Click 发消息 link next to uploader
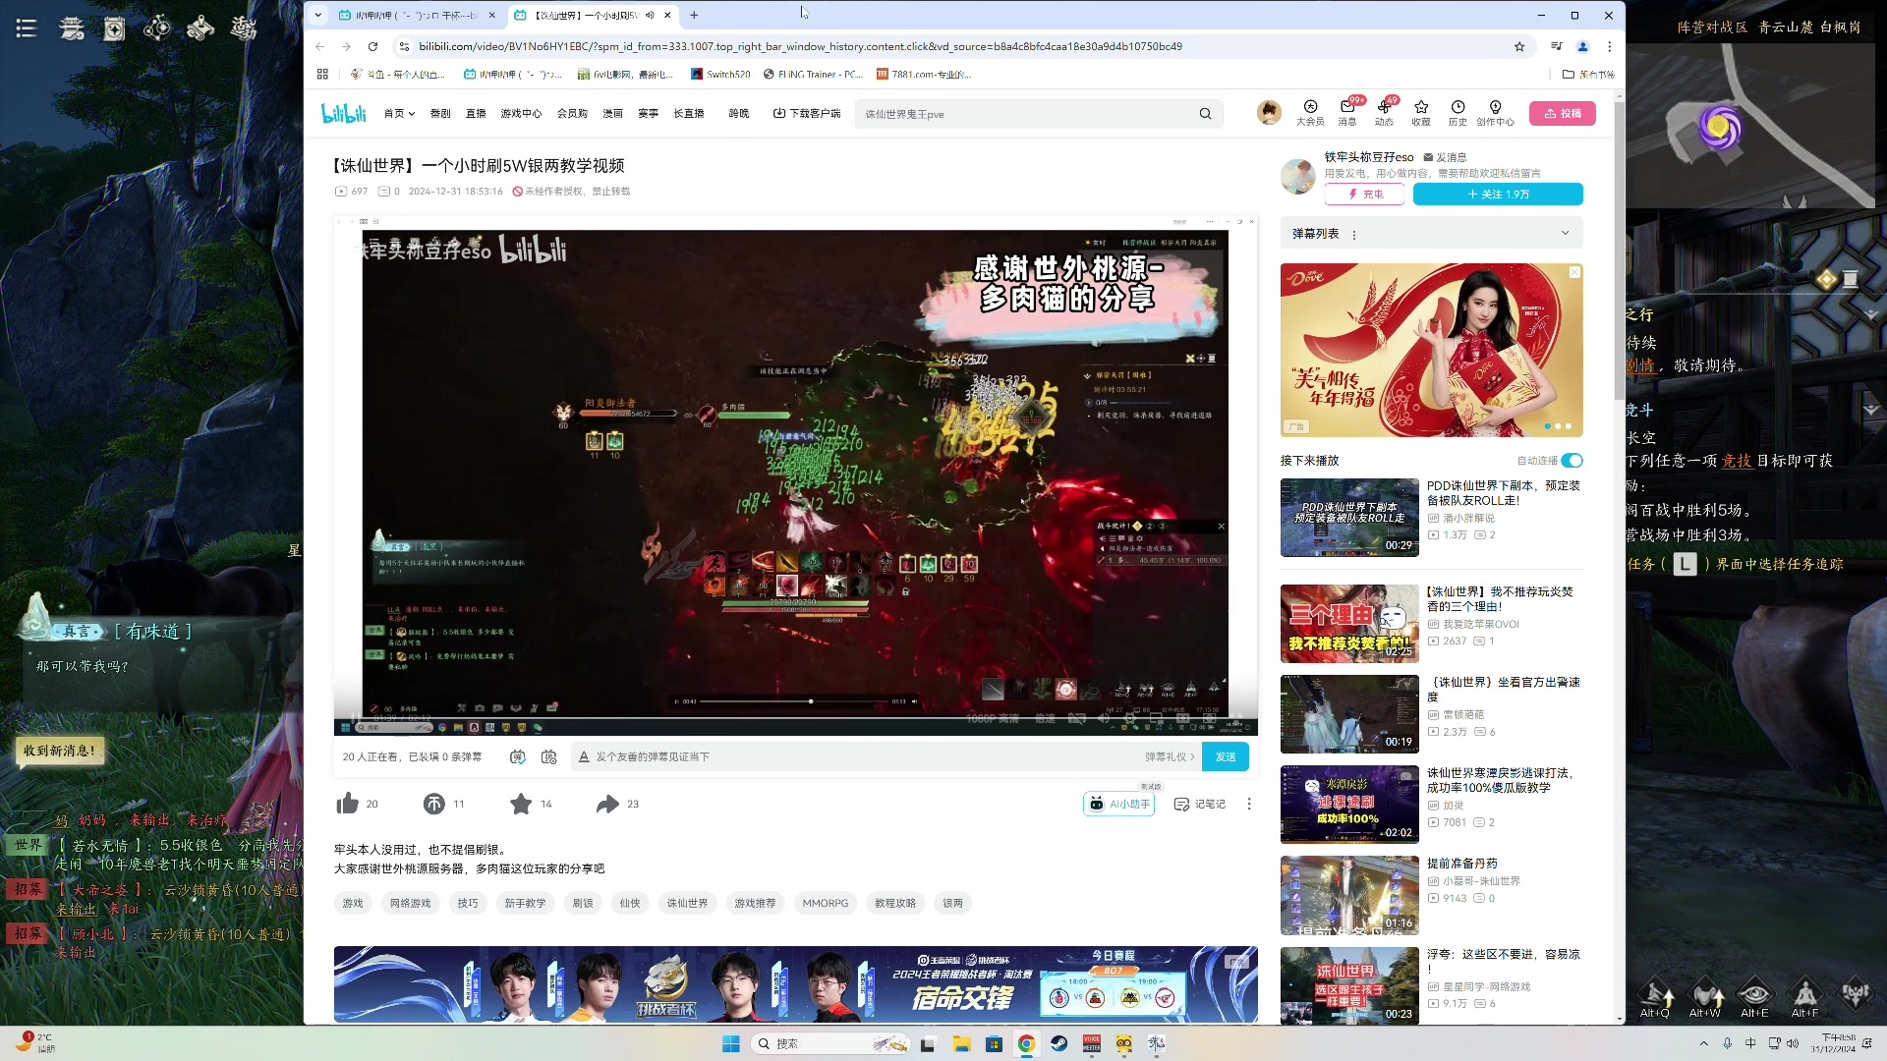Image resolution: width=1887 pixels, height=1061 pixels. coord(1445,157)
